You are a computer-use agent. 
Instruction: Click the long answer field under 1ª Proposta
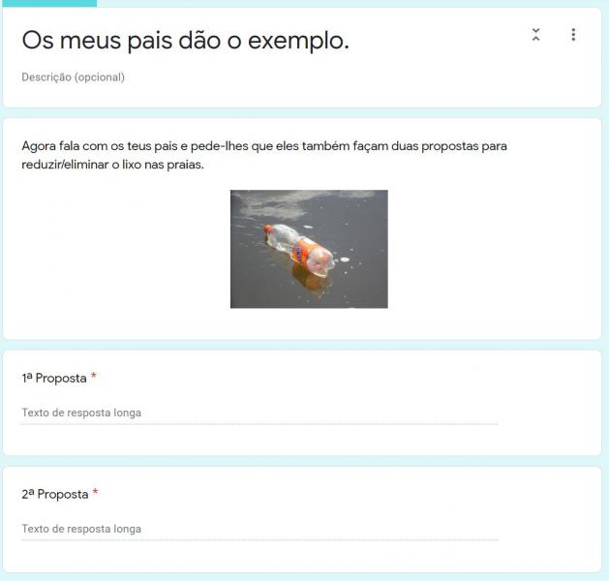[259, 413]
